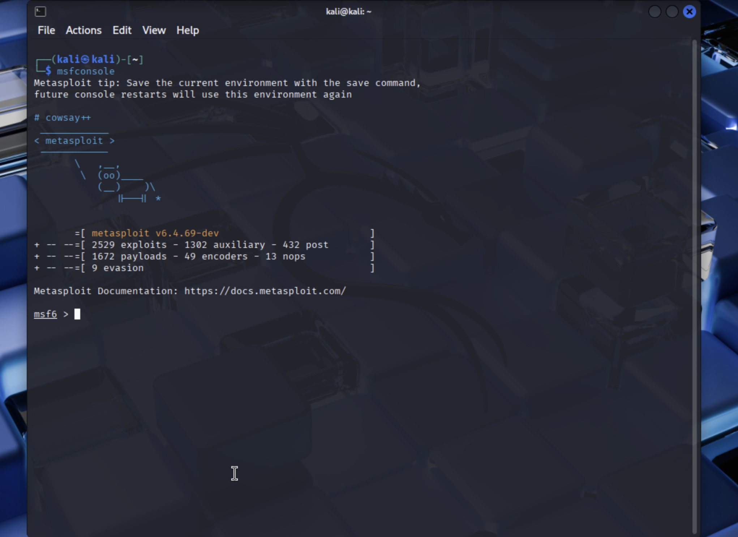The image size is (738, 537).
Task: Close the terminal window with the blue X
Action: tap(689, 12)
